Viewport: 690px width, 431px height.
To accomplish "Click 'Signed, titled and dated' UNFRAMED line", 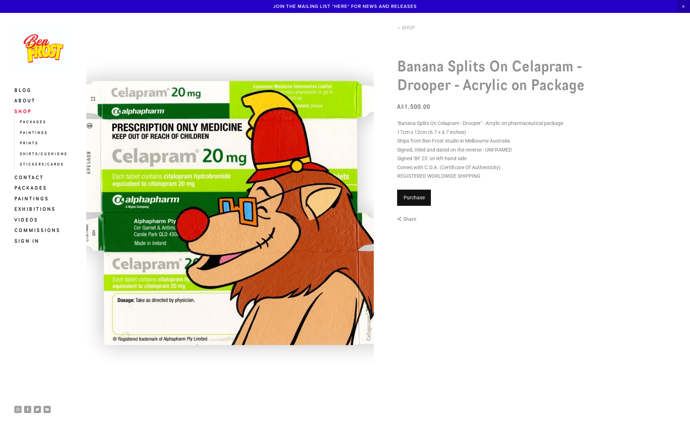I will click(x=454, y=150).
